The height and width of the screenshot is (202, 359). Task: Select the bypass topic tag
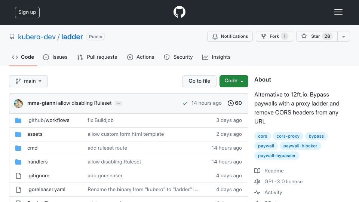click(316, 136)
